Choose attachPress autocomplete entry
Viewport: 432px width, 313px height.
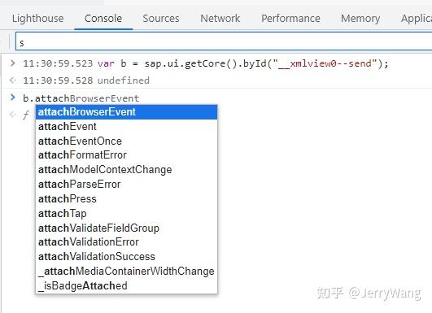(x=126, y=198)
